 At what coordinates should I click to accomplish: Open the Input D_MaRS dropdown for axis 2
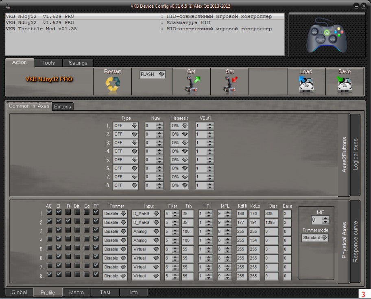click(146, 223)
